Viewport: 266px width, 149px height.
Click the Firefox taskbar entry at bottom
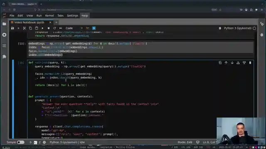tap(107, 147)
